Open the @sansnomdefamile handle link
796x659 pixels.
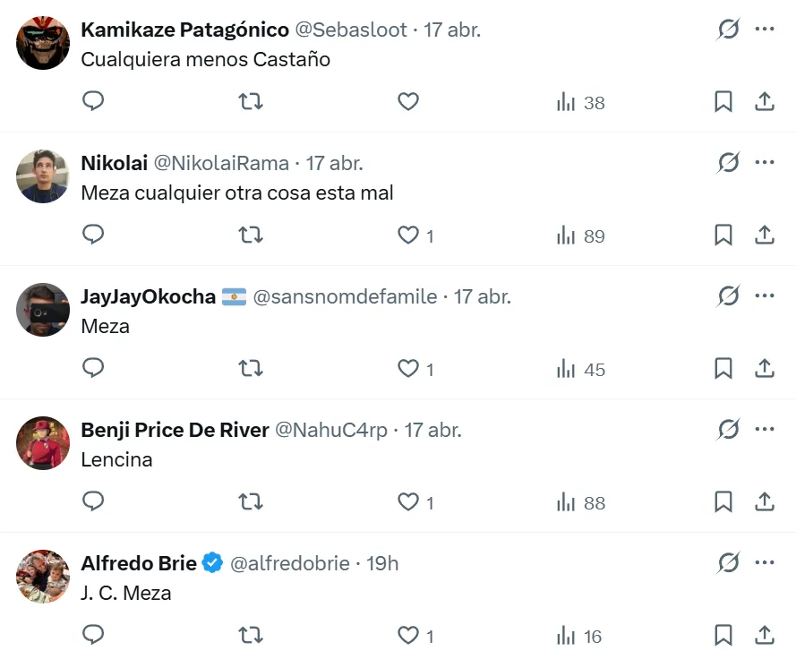345,296
